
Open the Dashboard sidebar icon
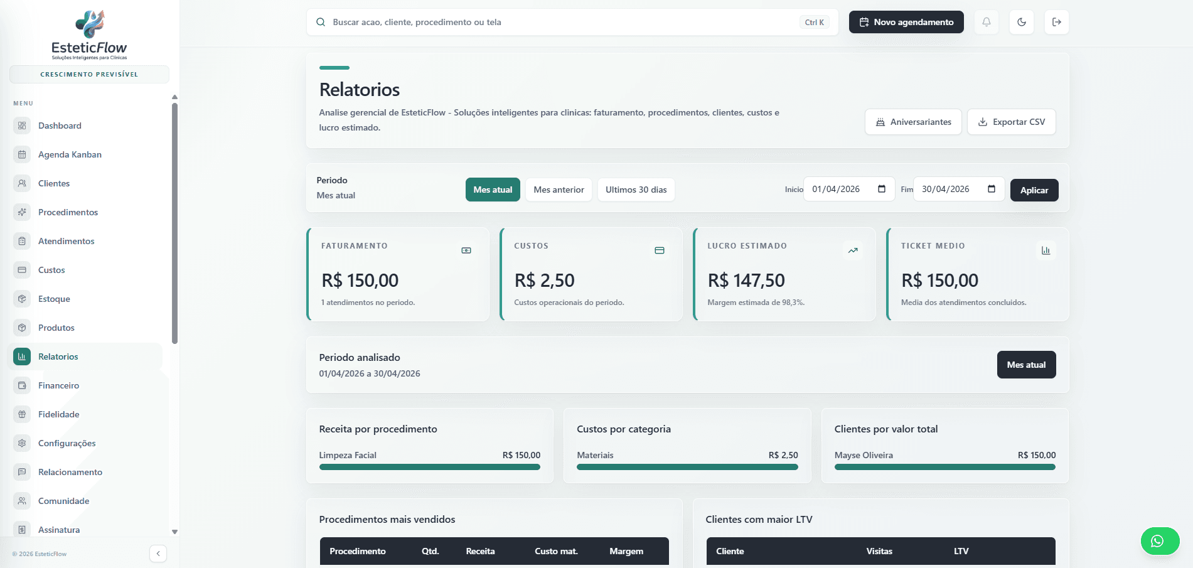(x=22, y=126)
